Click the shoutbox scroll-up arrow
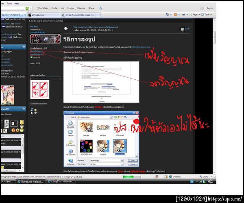The image size is (244, 203). pyautogui.click(x=23, y=136)
